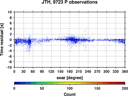
Task: Click the x-axis tick label 360
Action: point(125,71)
